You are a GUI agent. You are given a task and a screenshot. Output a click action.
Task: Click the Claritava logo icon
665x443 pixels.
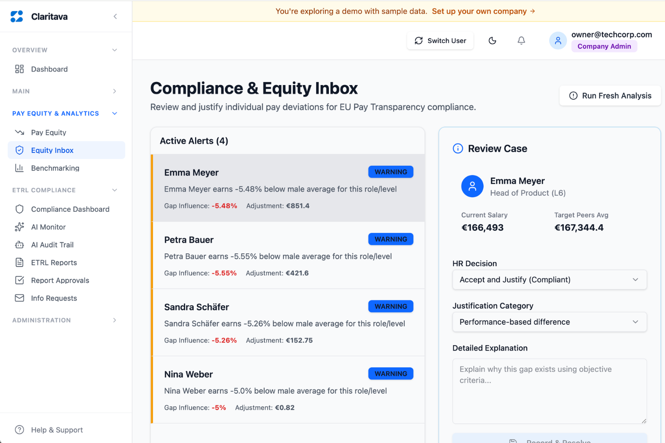click(x=17, y=16)
